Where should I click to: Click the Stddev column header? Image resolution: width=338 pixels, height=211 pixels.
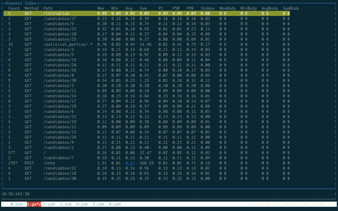click(208, 8)
